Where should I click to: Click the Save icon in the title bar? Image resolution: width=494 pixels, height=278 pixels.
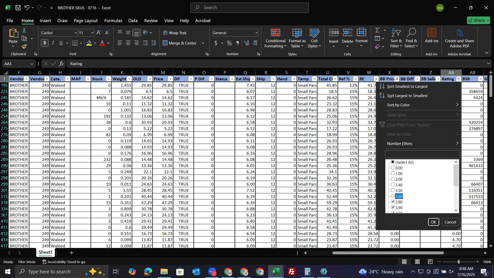[x=18, y=8]
